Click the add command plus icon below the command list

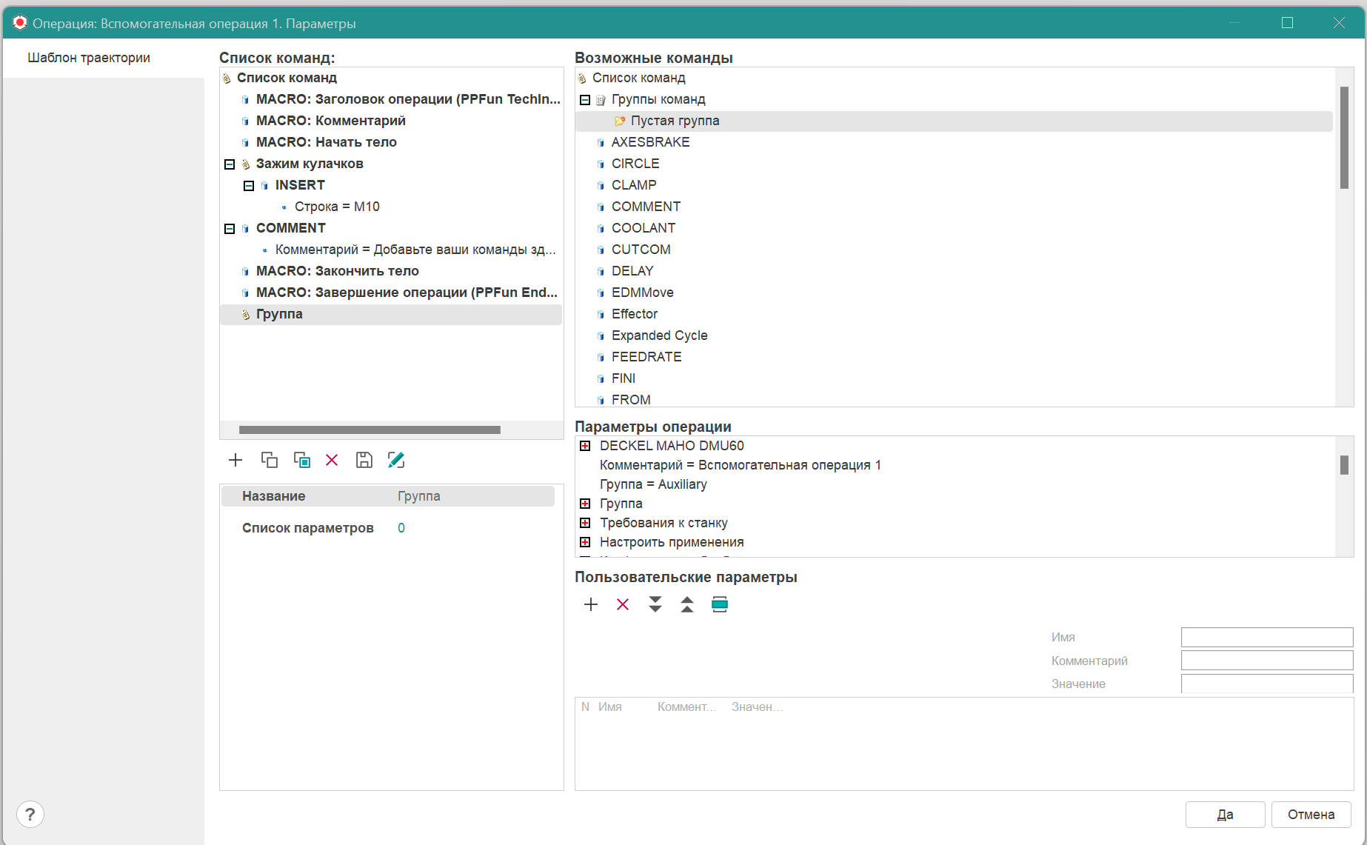235,460
